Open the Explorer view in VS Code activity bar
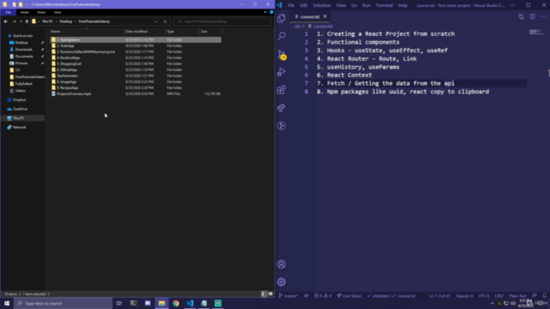 (x=281, y=18)
